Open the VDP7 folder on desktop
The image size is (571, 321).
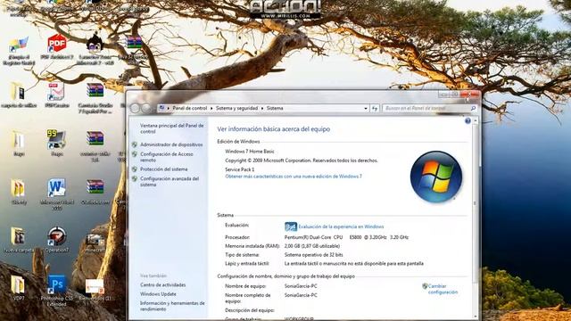[x=18, y=288]
